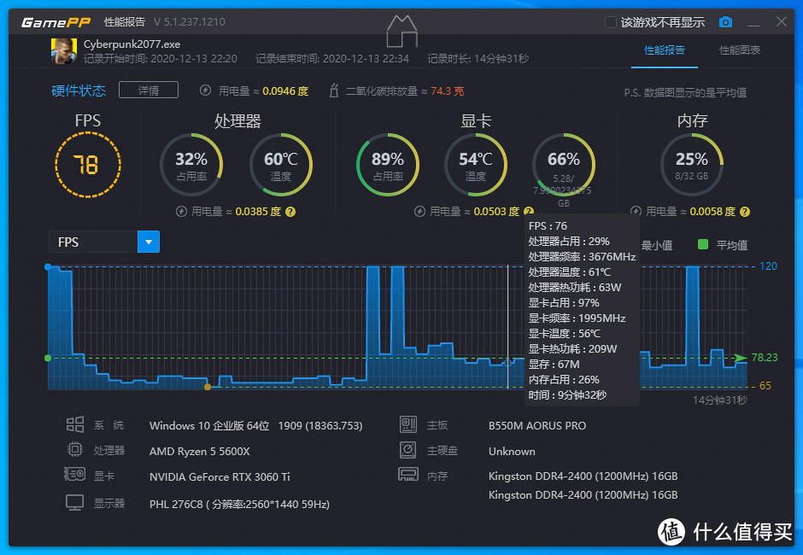Click the total power consumption lightning icon
The height and width of the screenshot is (555, 803).
205,91
